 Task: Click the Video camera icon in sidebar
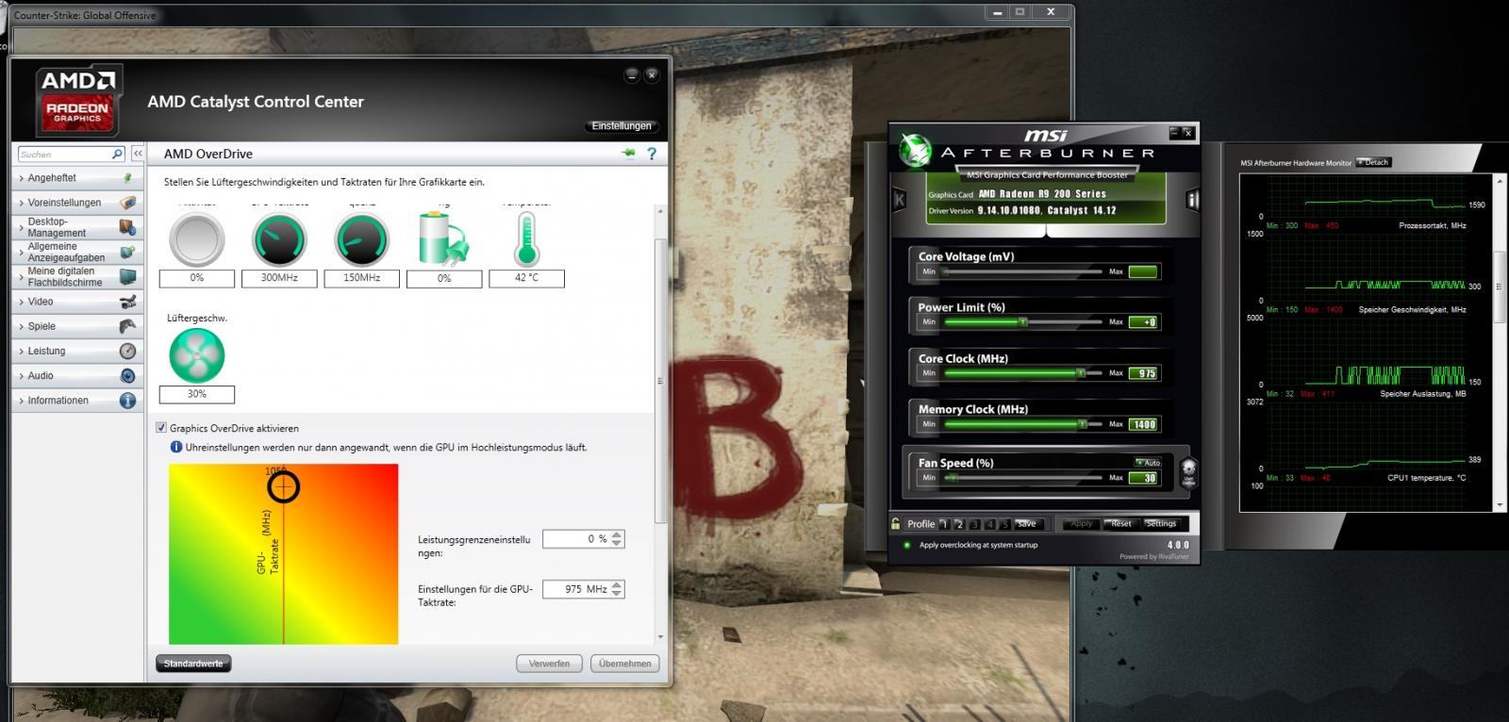[x=128, y=302]
